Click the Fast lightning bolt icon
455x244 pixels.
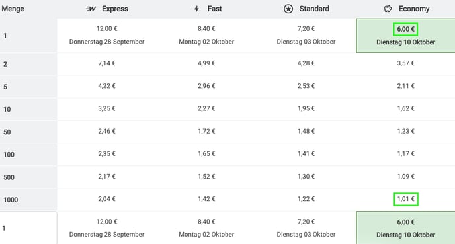click(x=196, y=9)
